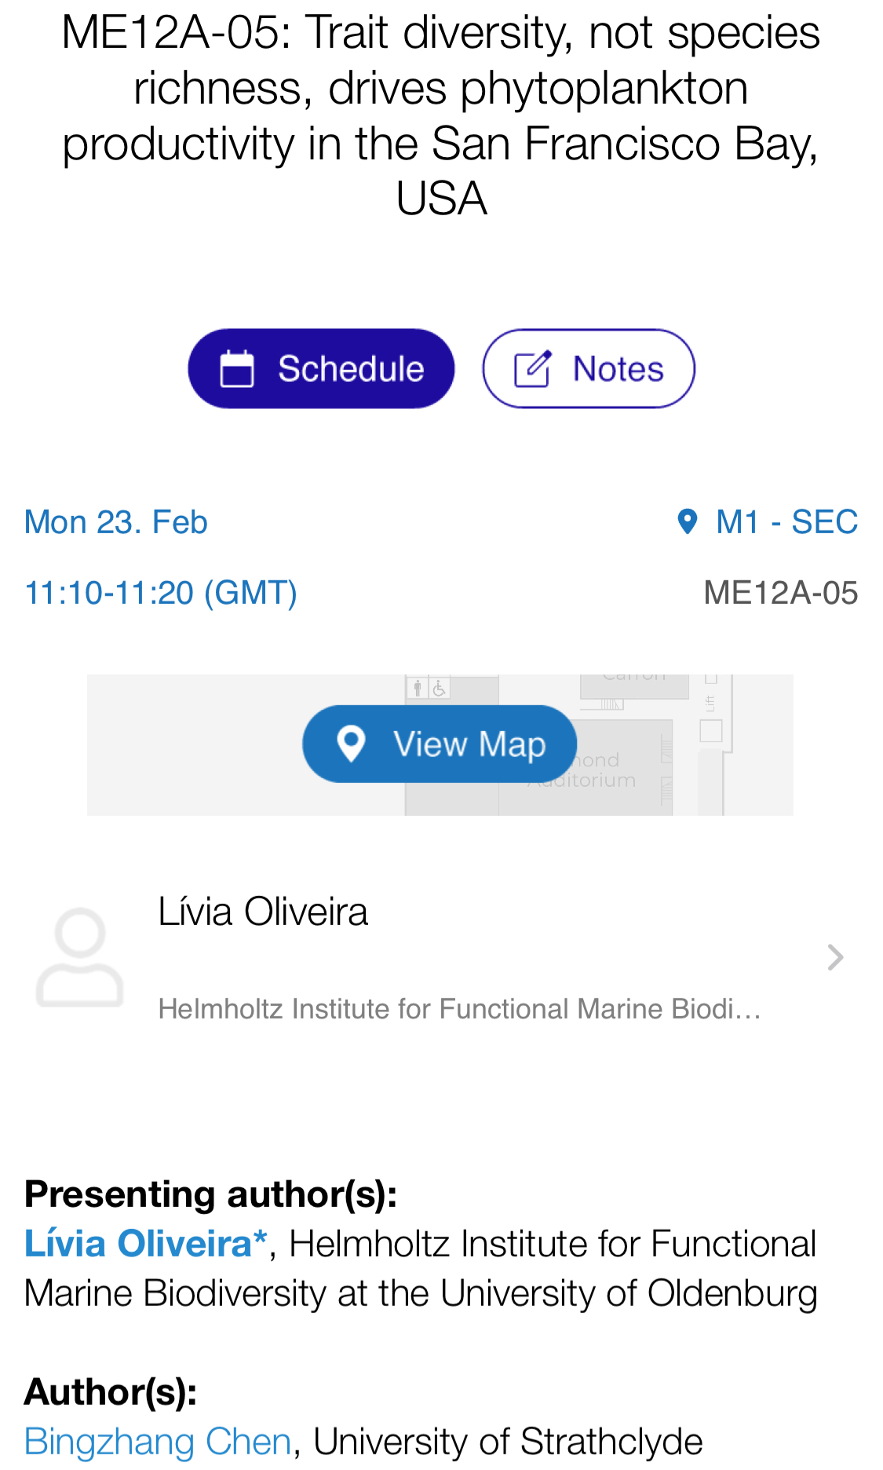Tap the pencil edit icon on Notes

point(532,369)
